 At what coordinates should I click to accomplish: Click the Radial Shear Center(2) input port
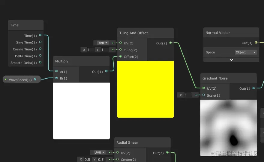point(118,159)
